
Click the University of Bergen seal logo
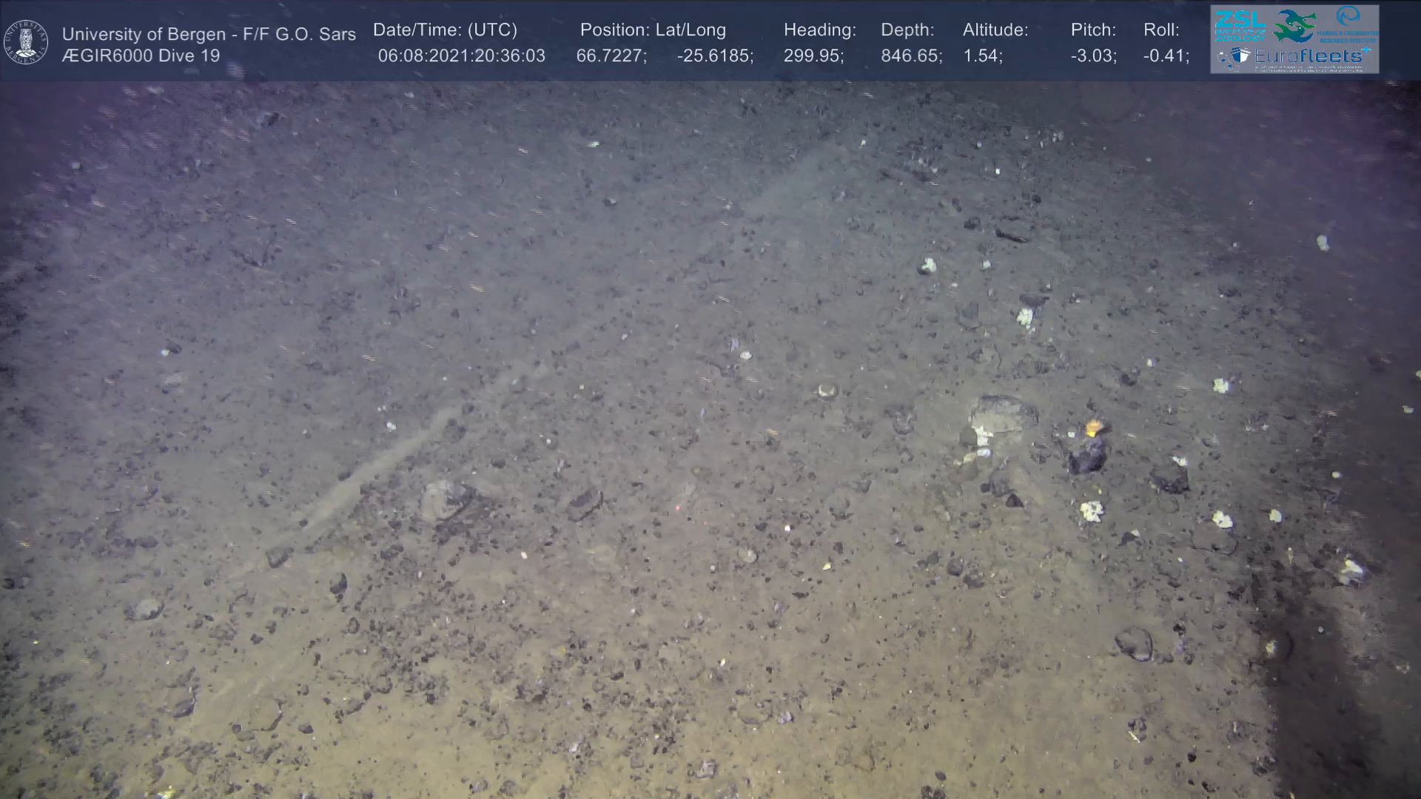click(x=26, y=41)
